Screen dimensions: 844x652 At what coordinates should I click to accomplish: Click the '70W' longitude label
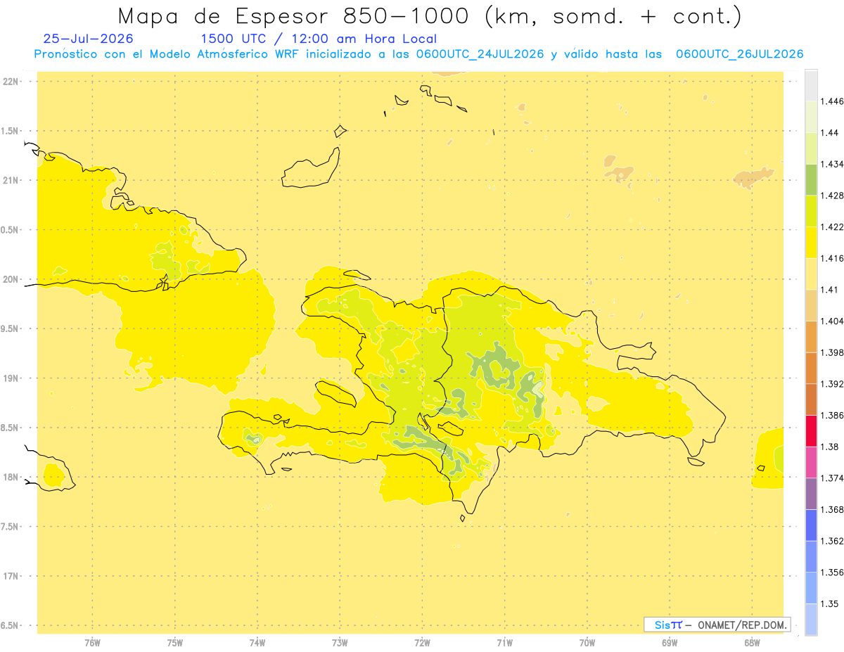587,644
